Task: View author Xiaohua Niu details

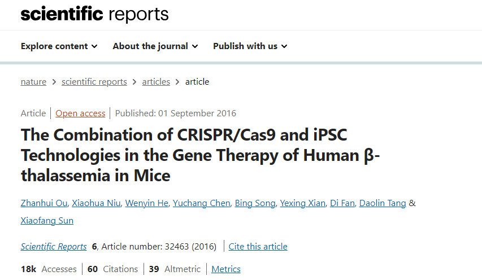Action: [x=96, y=203]
